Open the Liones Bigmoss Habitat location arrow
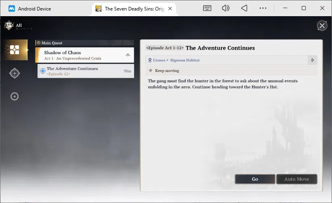 (312, 60)
